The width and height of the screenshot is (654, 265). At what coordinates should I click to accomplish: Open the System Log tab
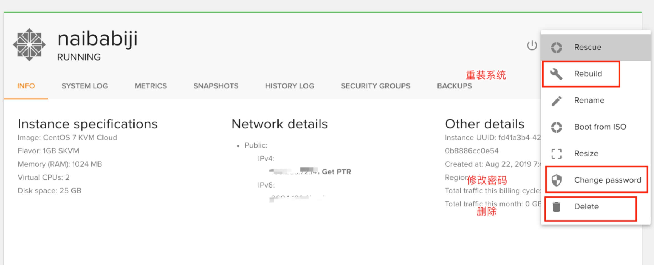pyautogui.click(x=85, y=86)
